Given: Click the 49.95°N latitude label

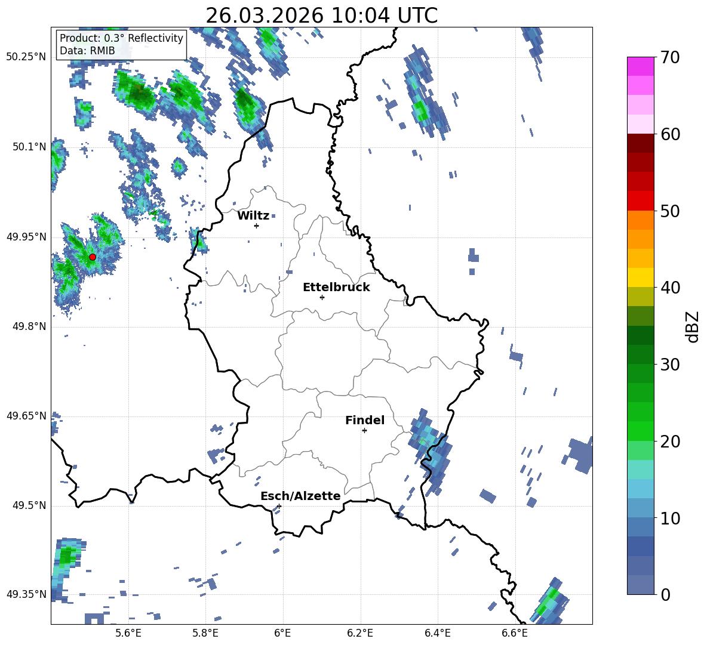Looking at the screenshot, I should click(26, 236).
